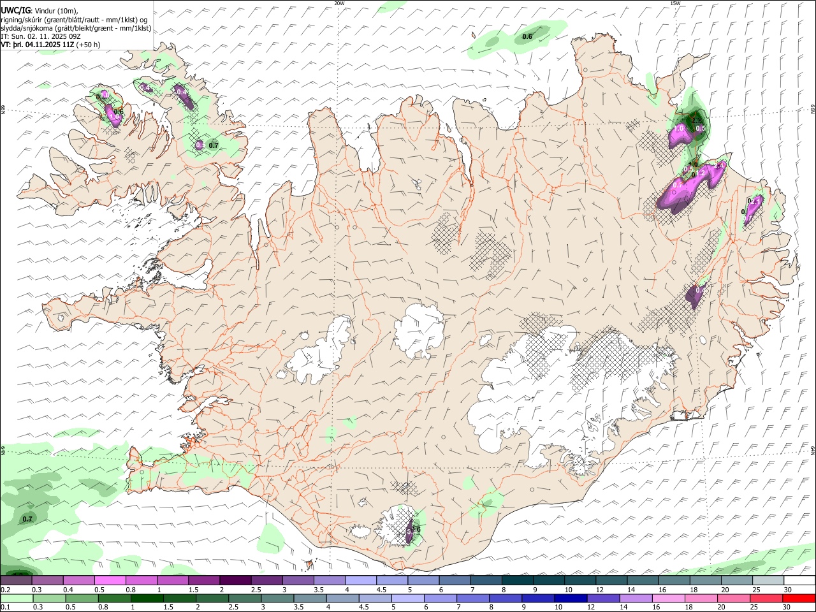
Task: Click the '15W' longitude label
Action: click(675, 3)
